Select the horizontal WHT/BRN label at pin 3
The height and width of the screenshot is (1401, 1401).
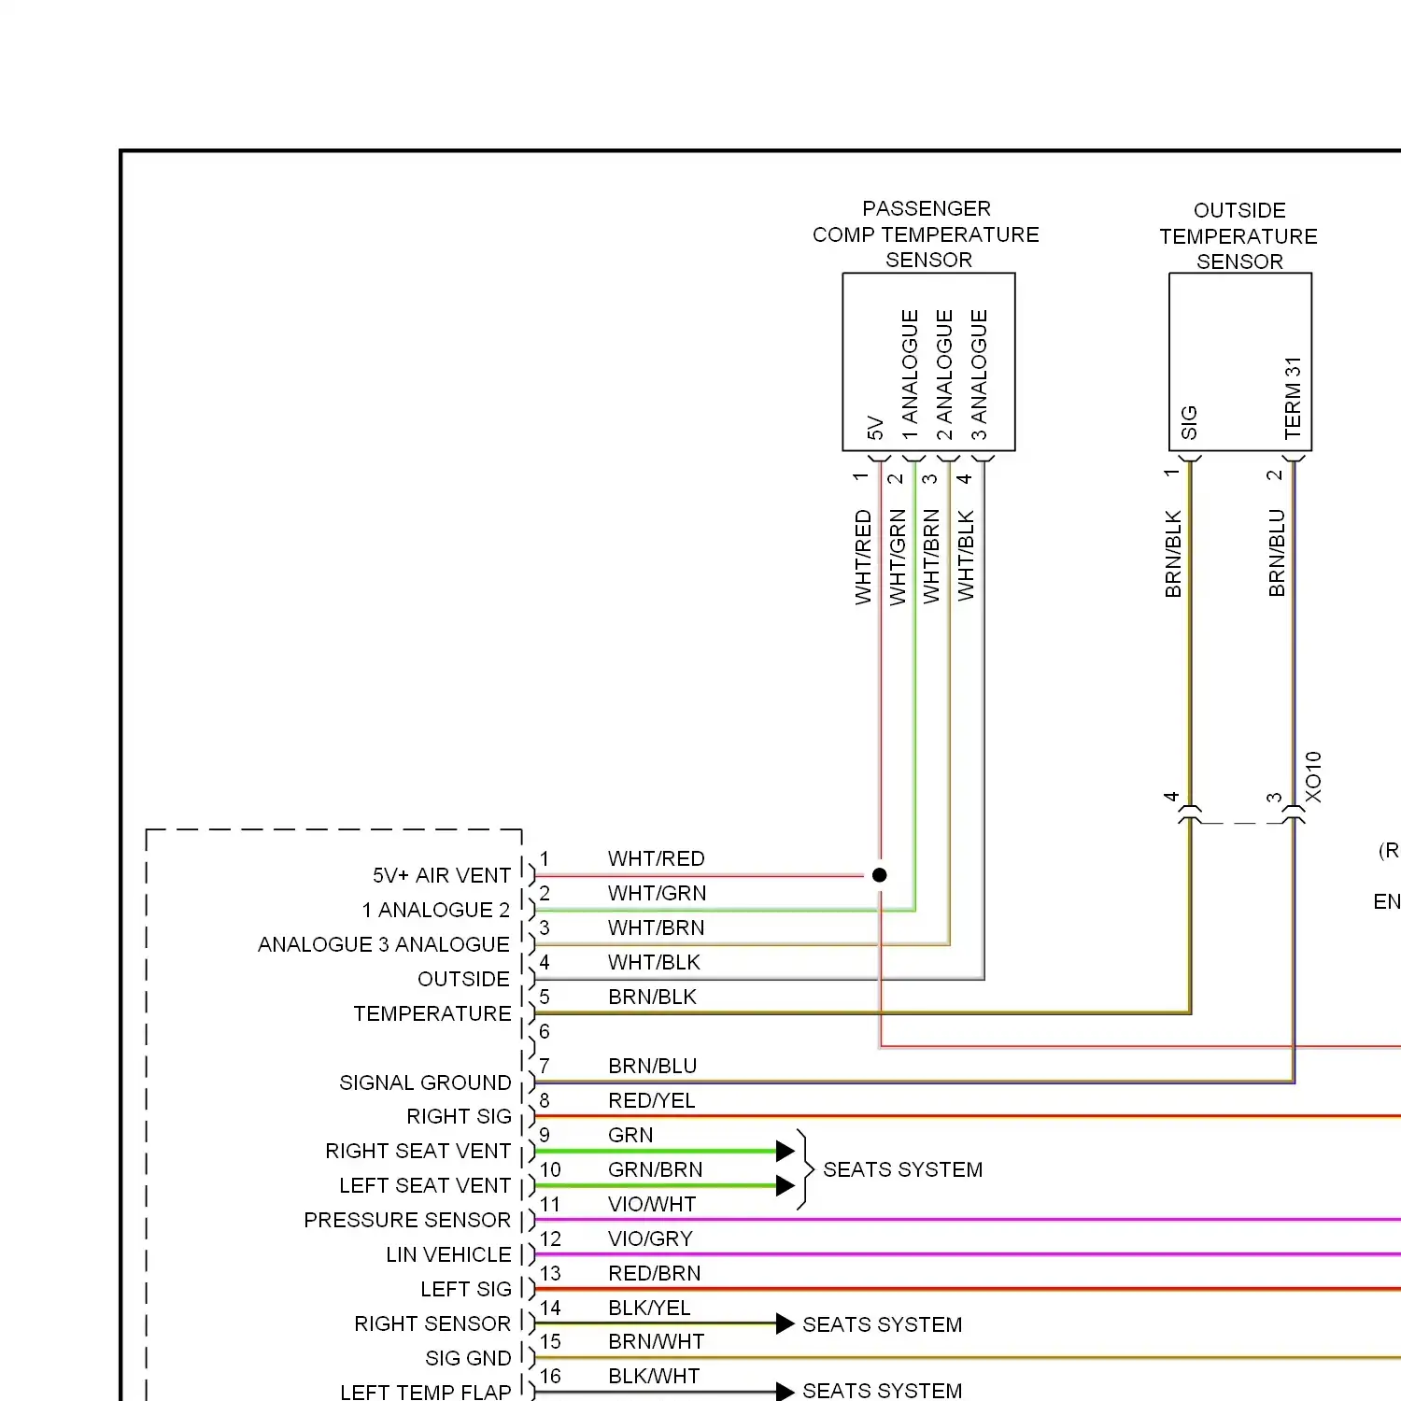[657, 927]
